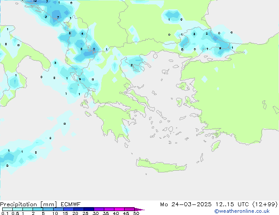Click the legend tick label '10'
Image resolution: width=279 pixels, height=215 pixels.
55,213
